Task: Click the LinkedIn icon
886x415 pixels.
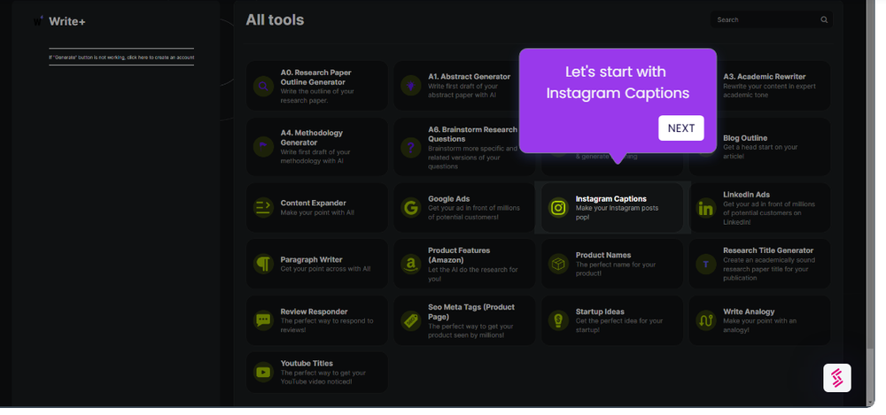Action: (706, 208)
